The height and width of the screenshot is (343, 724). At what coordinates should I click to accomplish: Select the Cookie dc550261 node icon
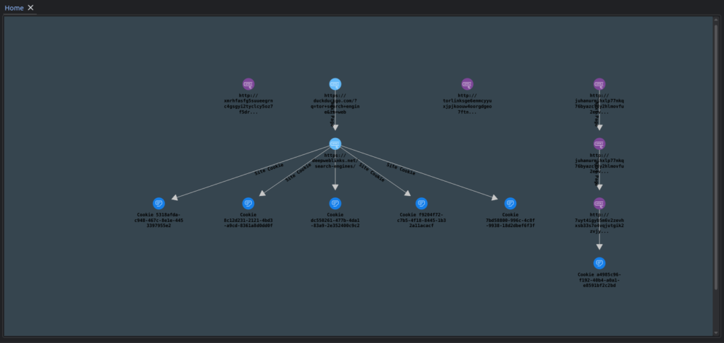pos(335,204)
